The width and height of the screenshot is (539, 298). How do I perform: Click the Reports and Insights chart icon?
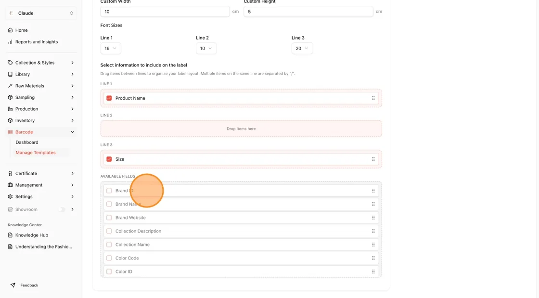(10, 42)
